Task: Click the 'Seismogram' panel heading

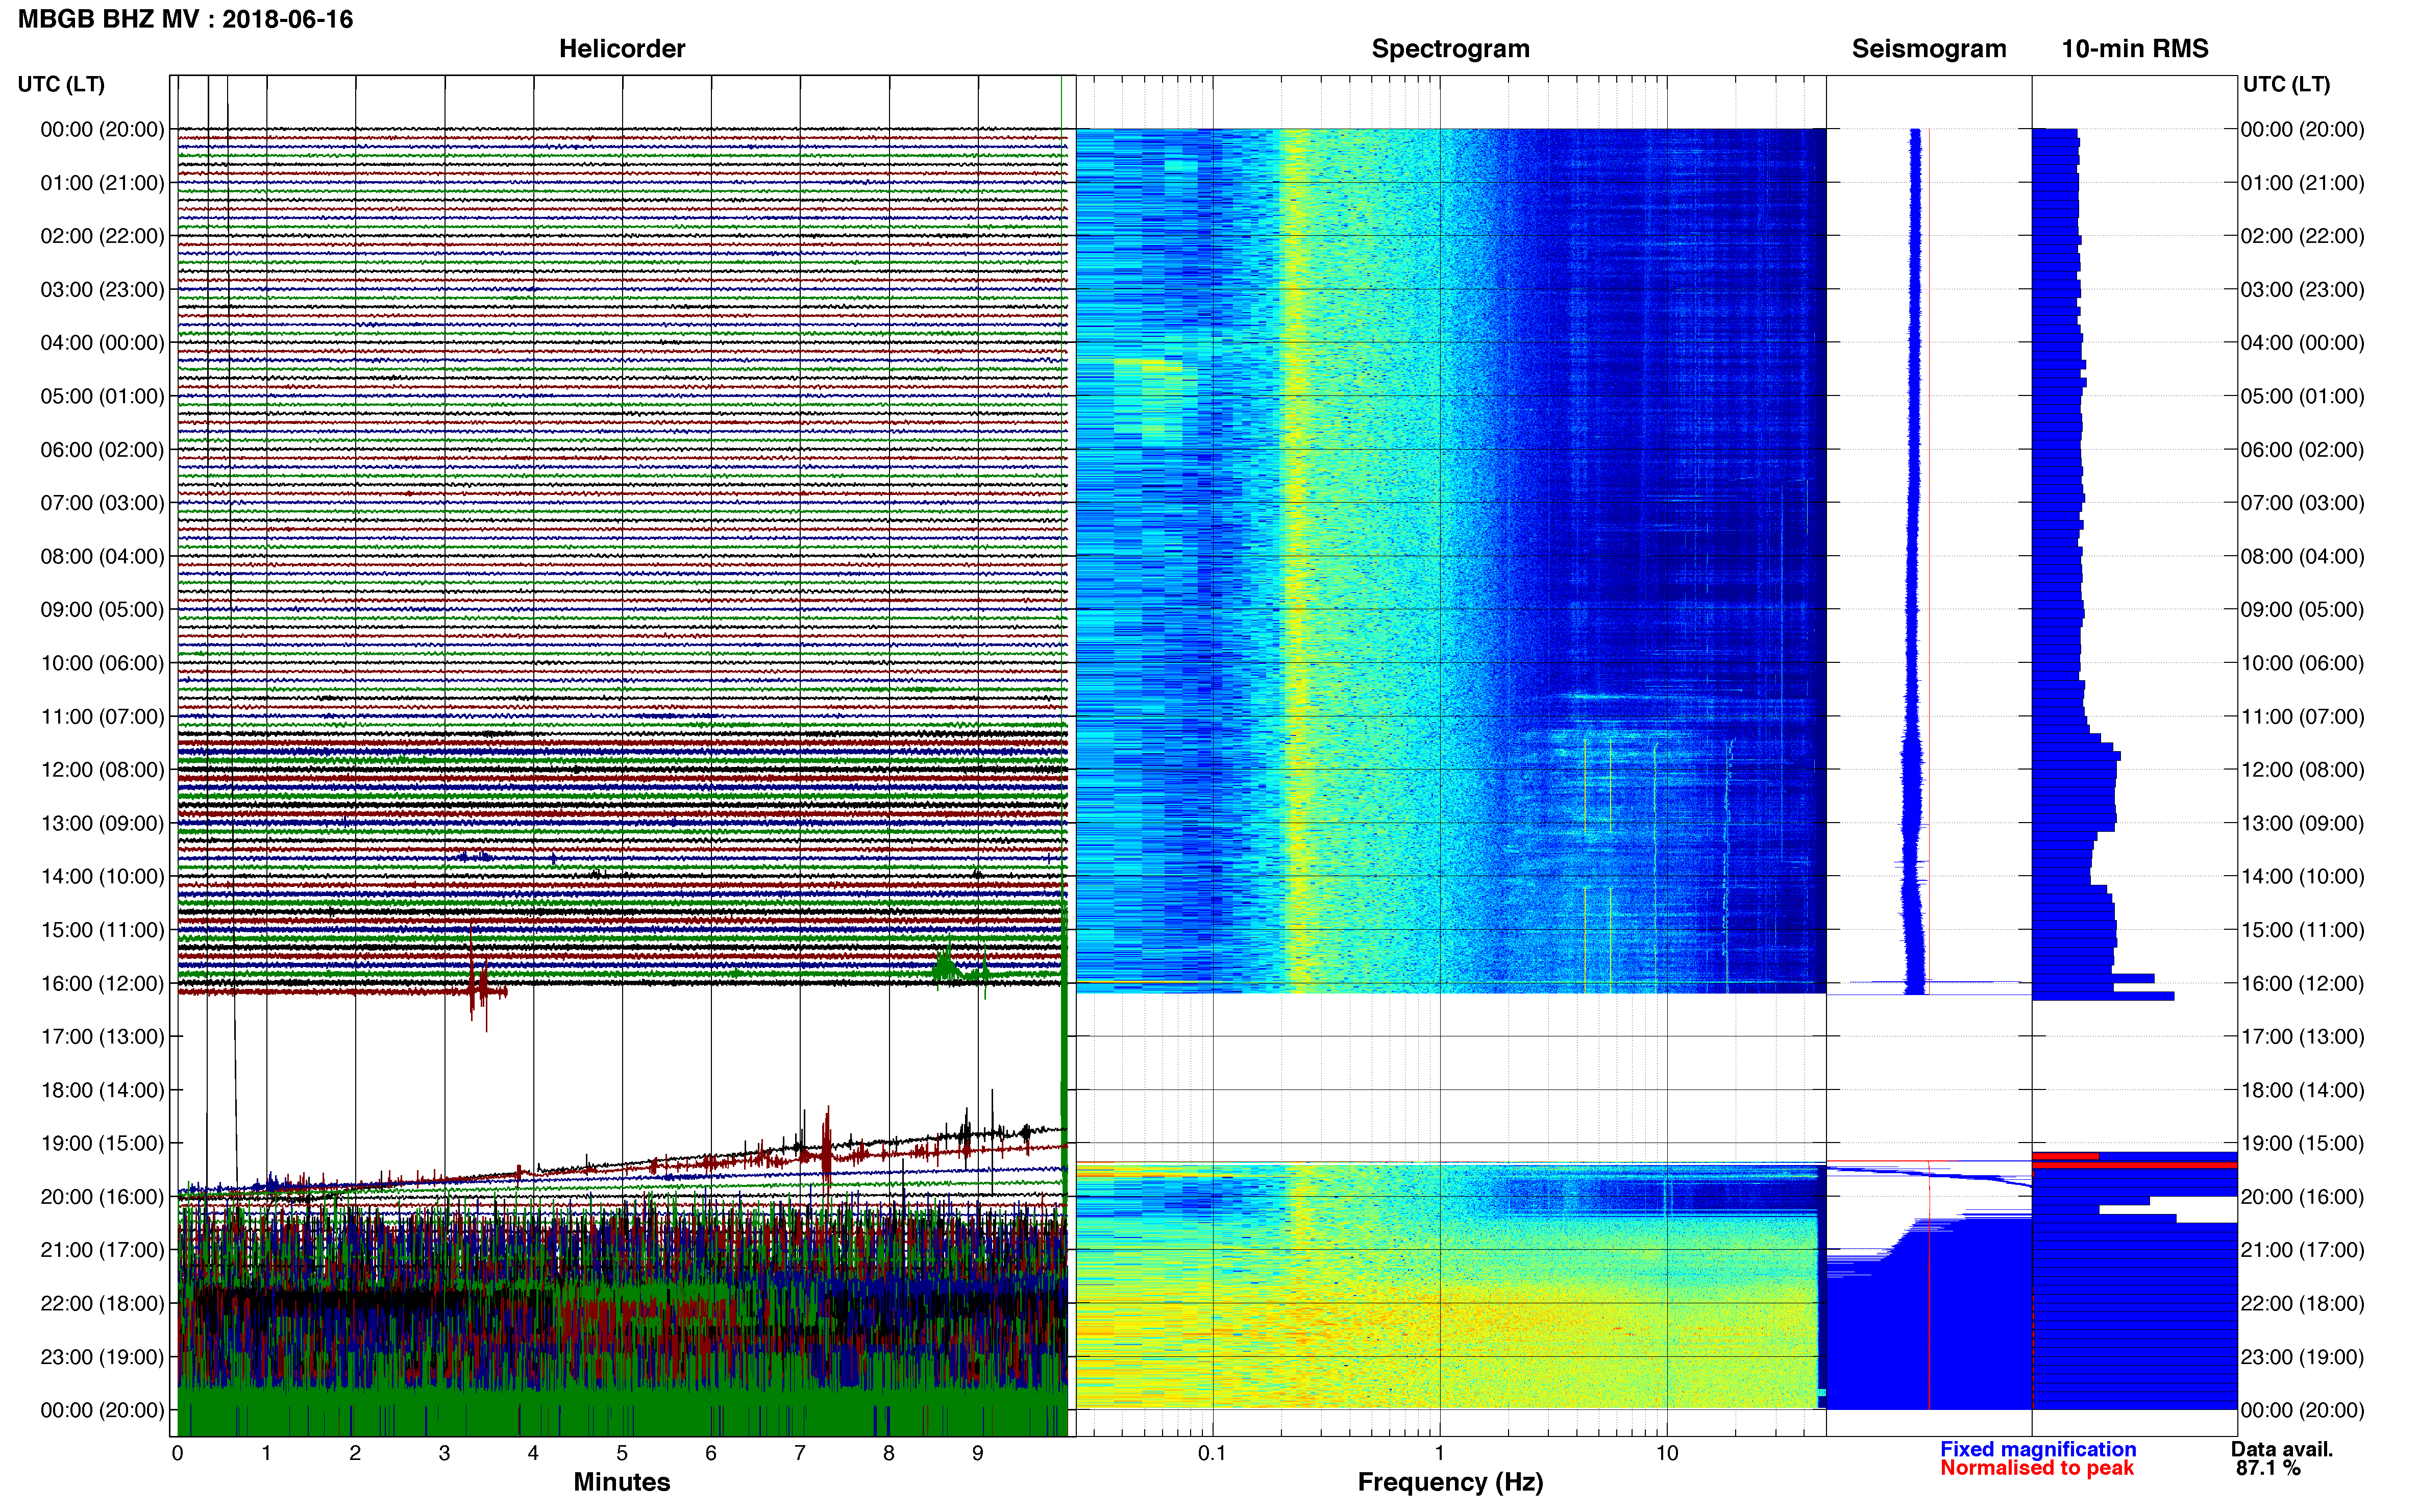Action: 1928,48
